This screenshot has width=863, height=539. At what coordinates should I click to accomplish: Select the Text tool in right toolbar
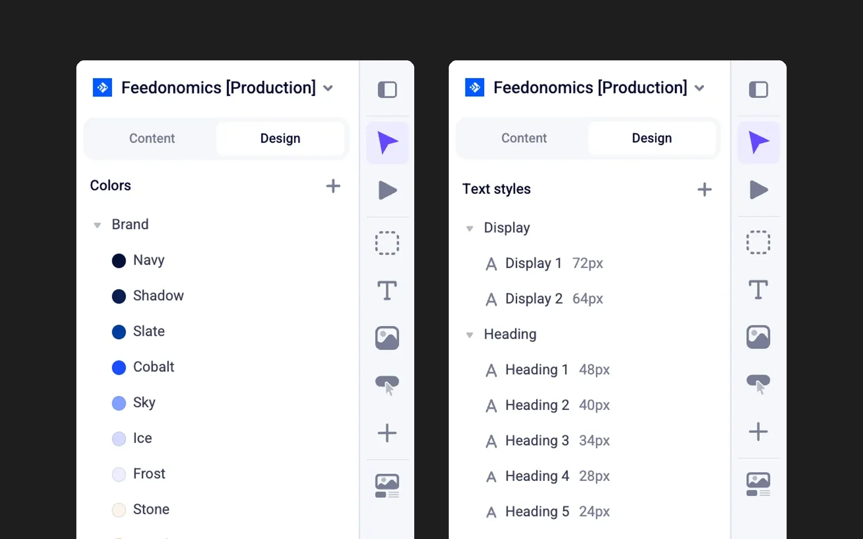coord(758,289)
